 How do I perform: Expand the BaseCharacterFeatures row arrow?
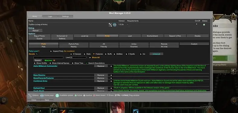pos(111,78)
